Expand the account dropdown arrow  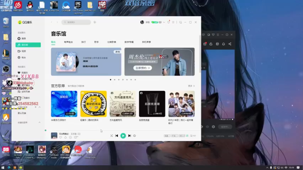click(164, 22)
